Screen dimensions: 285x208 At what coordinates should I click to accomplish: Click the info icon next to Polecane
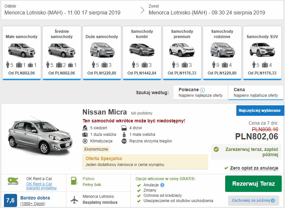coord(202,90)
